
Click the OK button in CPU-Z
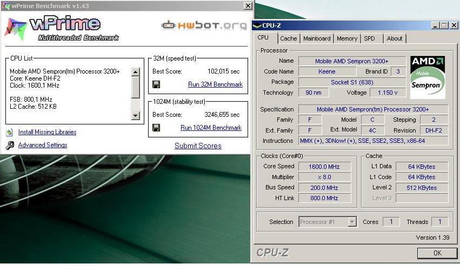(437, 253)
